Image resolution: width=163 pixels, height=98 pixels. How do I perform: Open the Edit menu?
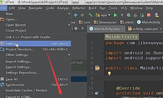point(12,8)
